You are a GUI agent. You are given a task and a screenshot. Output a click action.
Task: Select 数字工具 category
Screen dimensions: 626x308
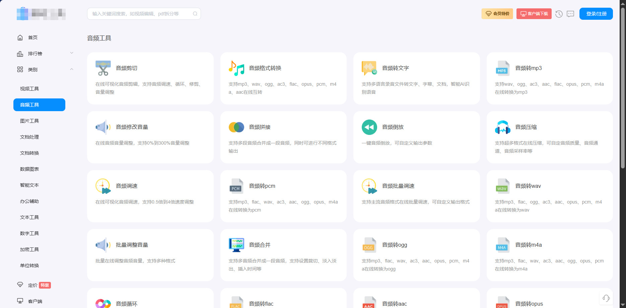[29, 233]
